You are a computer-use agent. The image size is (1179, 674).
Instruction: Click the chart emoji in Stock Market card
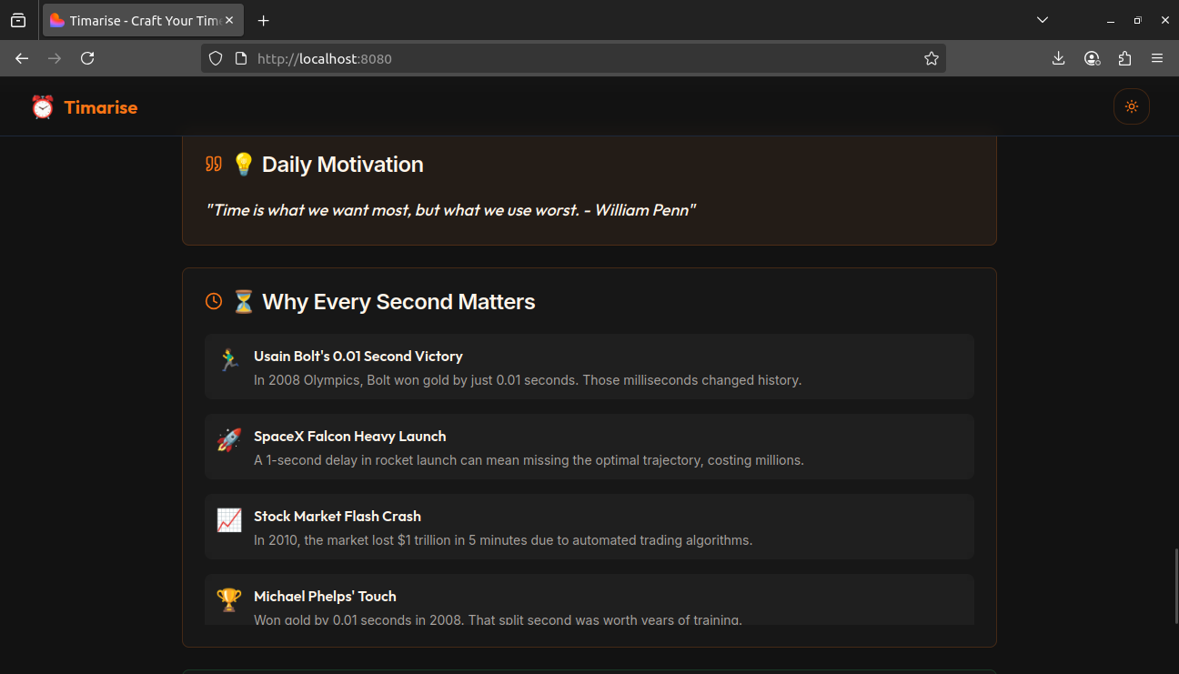click(229, 520)
